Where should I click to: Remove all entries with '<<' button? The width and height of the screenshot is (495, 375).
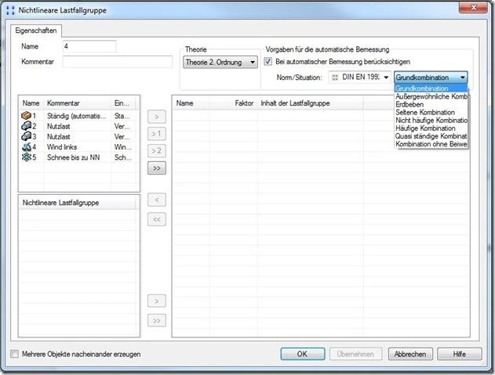(x=157, y=219)
